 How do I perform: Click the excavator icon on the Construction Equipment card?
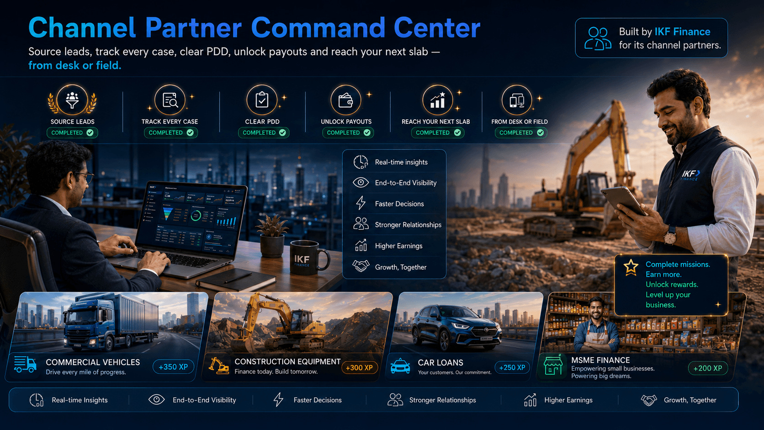pos(219,366)
